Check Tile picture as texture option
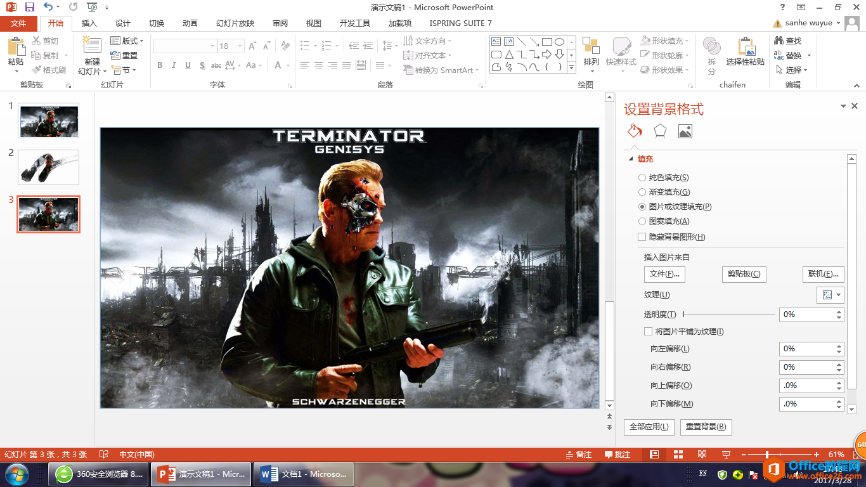Viewport: 866px width, 487px height. [648, 331]
